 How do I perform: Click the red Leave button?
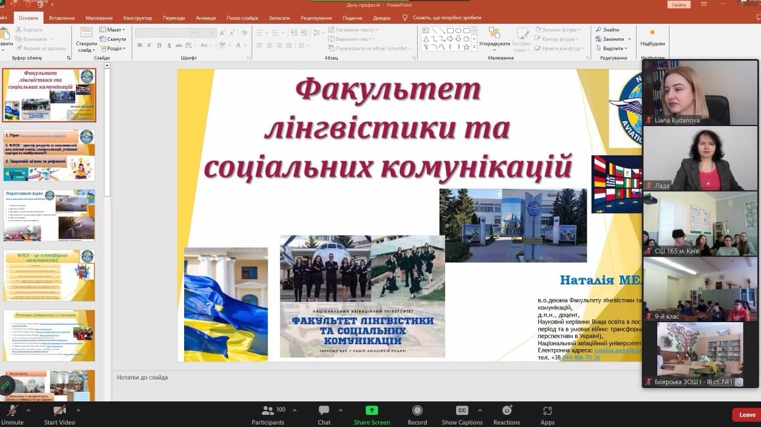point(746,415)
